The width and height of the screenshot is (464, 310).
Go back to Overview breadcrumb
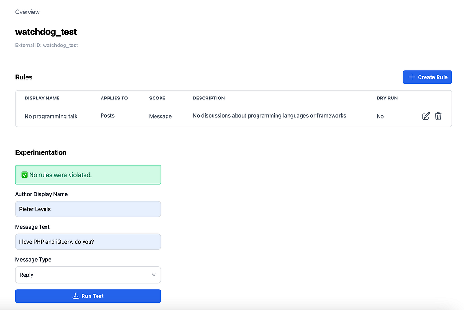[27, 12]
